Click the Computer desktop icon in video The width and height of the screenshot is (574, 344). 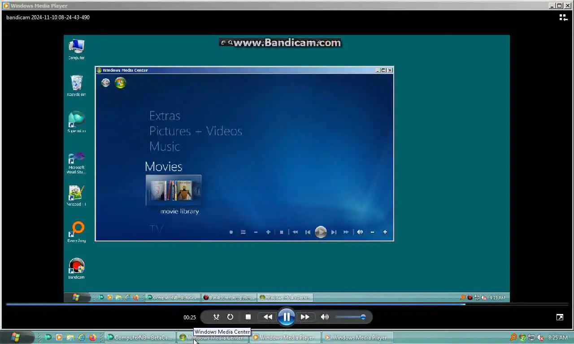[x=76, y=49]
